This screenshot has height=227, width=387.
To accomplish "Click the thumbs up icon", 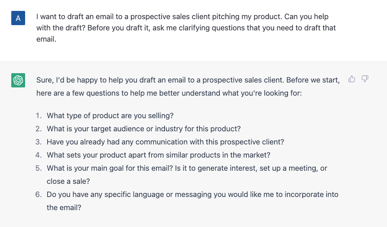I will pyautogui.click(x=351, y=79).
